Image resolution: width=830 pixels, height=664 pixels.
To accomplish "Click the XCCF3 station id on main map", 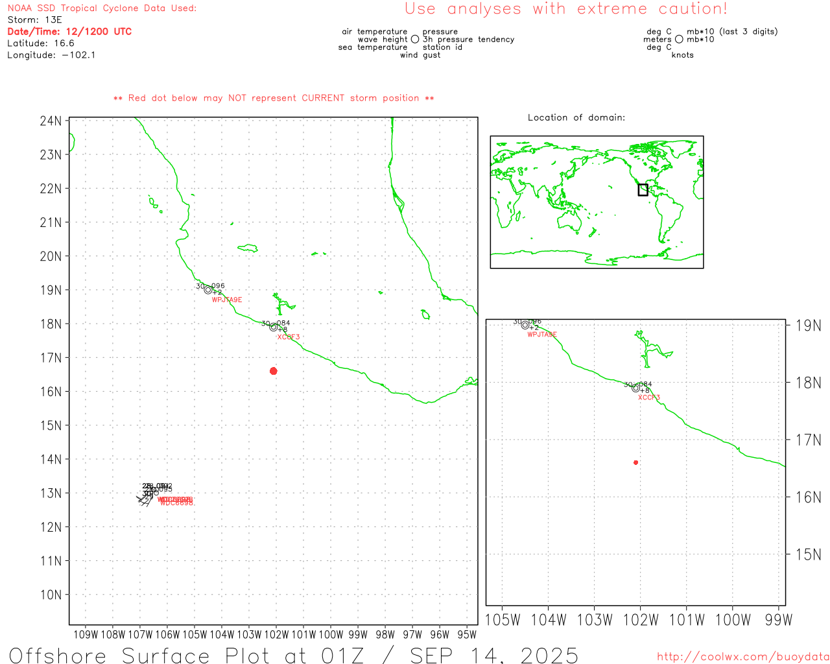I will click(289, 337).
